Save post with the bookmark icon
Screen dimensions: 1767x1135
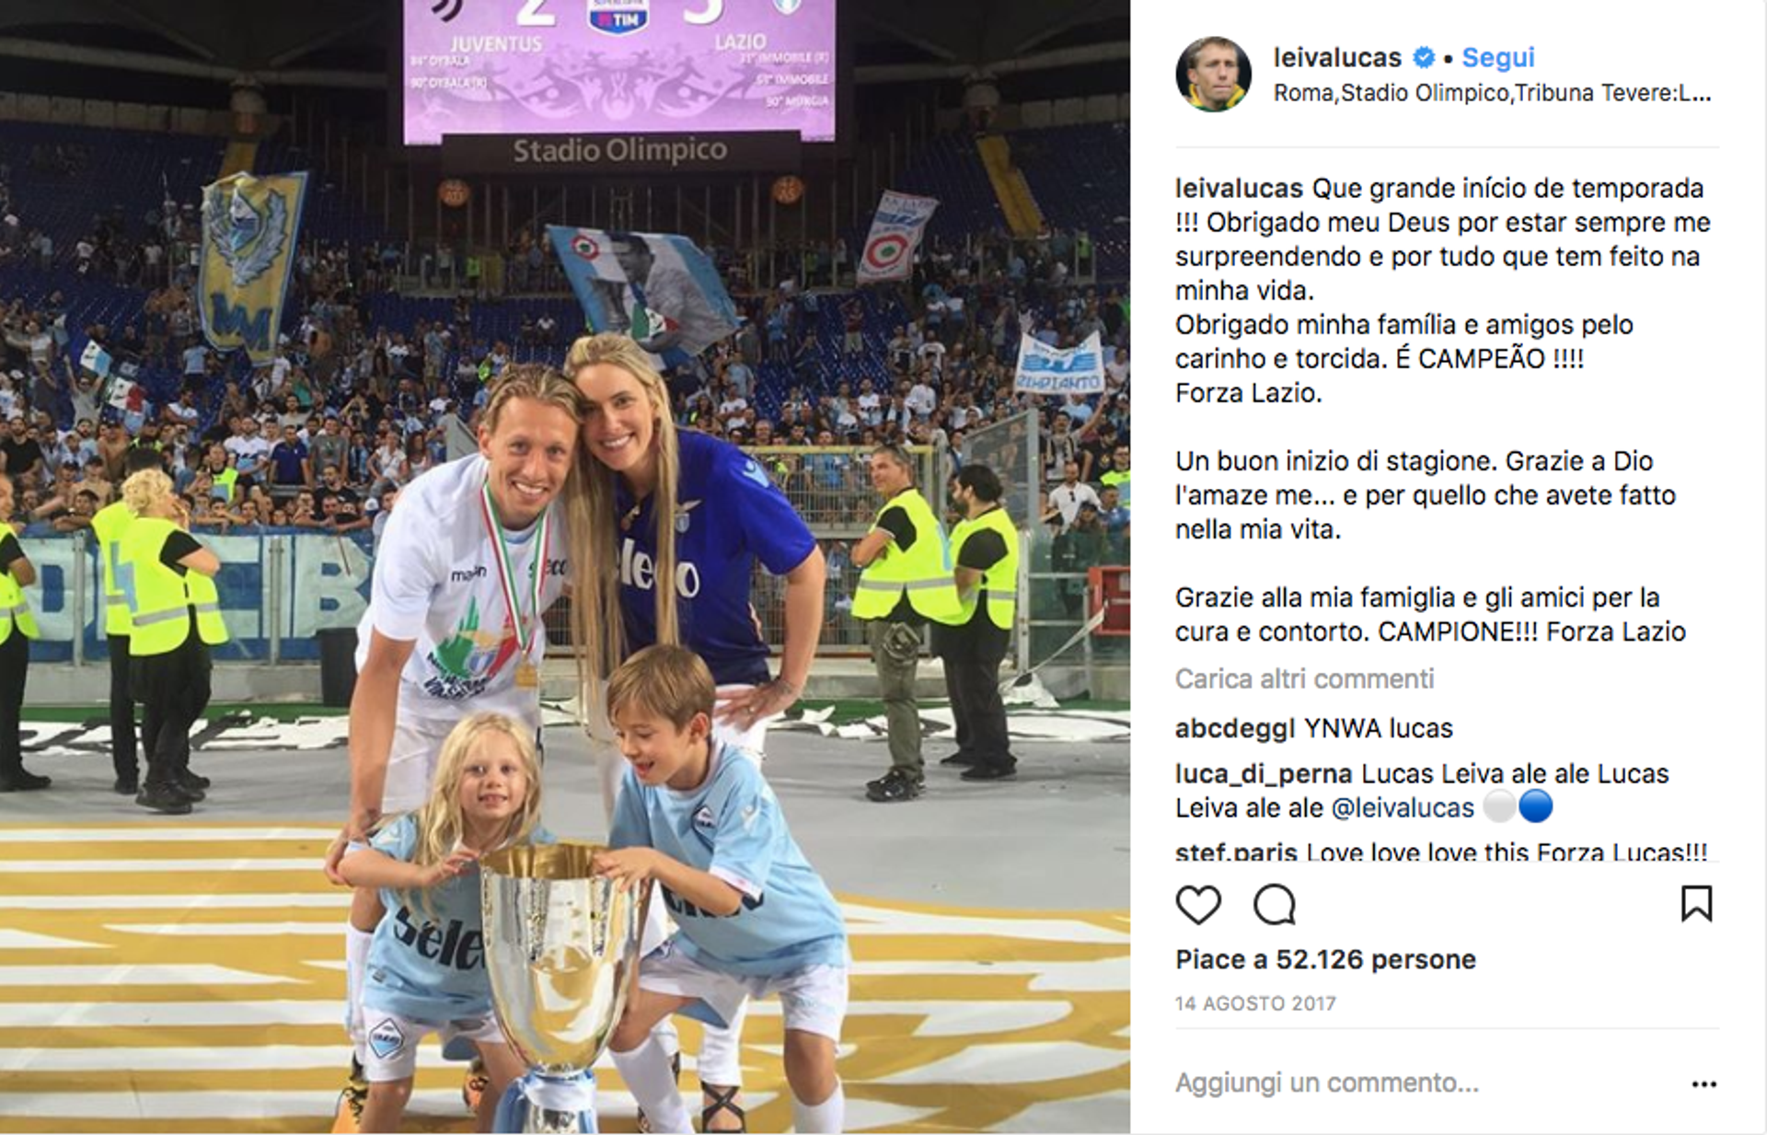pos(1696,904)
